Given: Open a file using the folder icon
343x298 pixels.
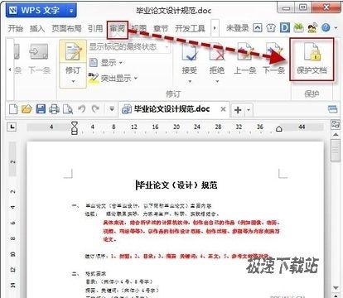Looking at the screenshot, I should (27, 109).
